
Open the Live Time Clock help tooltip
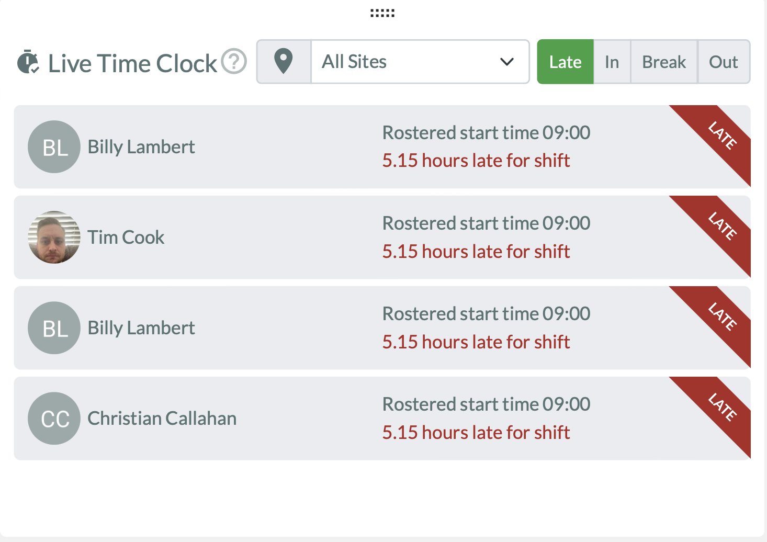point(234,62)
